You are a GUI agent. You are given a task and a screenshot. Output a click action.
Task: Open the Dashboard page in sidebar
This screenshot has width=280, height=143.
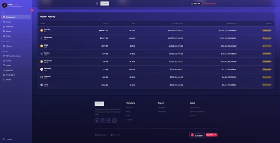coord(16,17)
